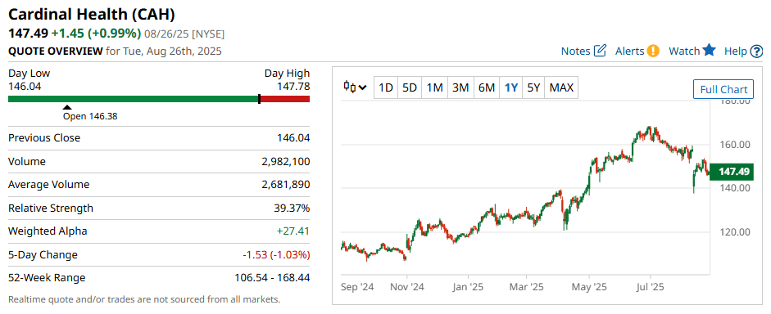This screenshot has width=771, height=314.
Task: Click the Notes pencil edit icon
Action: tap(600, 51)
